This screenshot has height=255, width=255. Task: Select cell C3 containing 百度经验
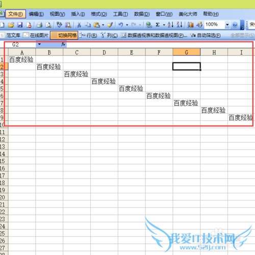(x=76, y=74)
